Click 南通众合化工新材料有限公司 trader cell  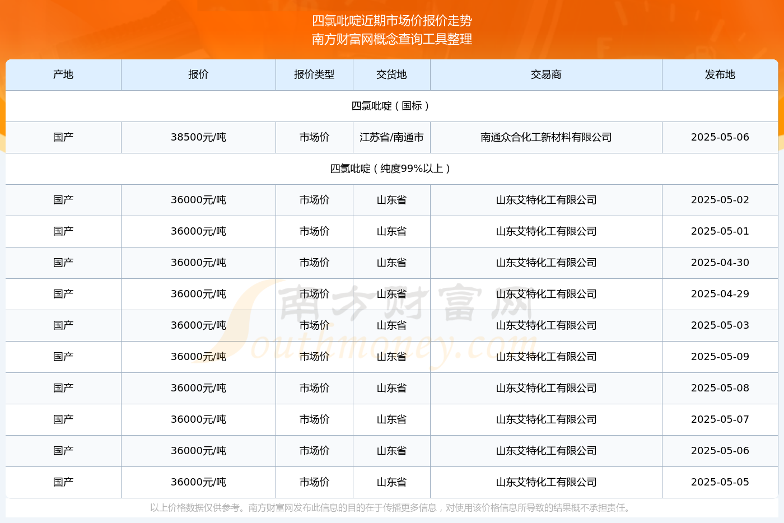click(546, 137)
